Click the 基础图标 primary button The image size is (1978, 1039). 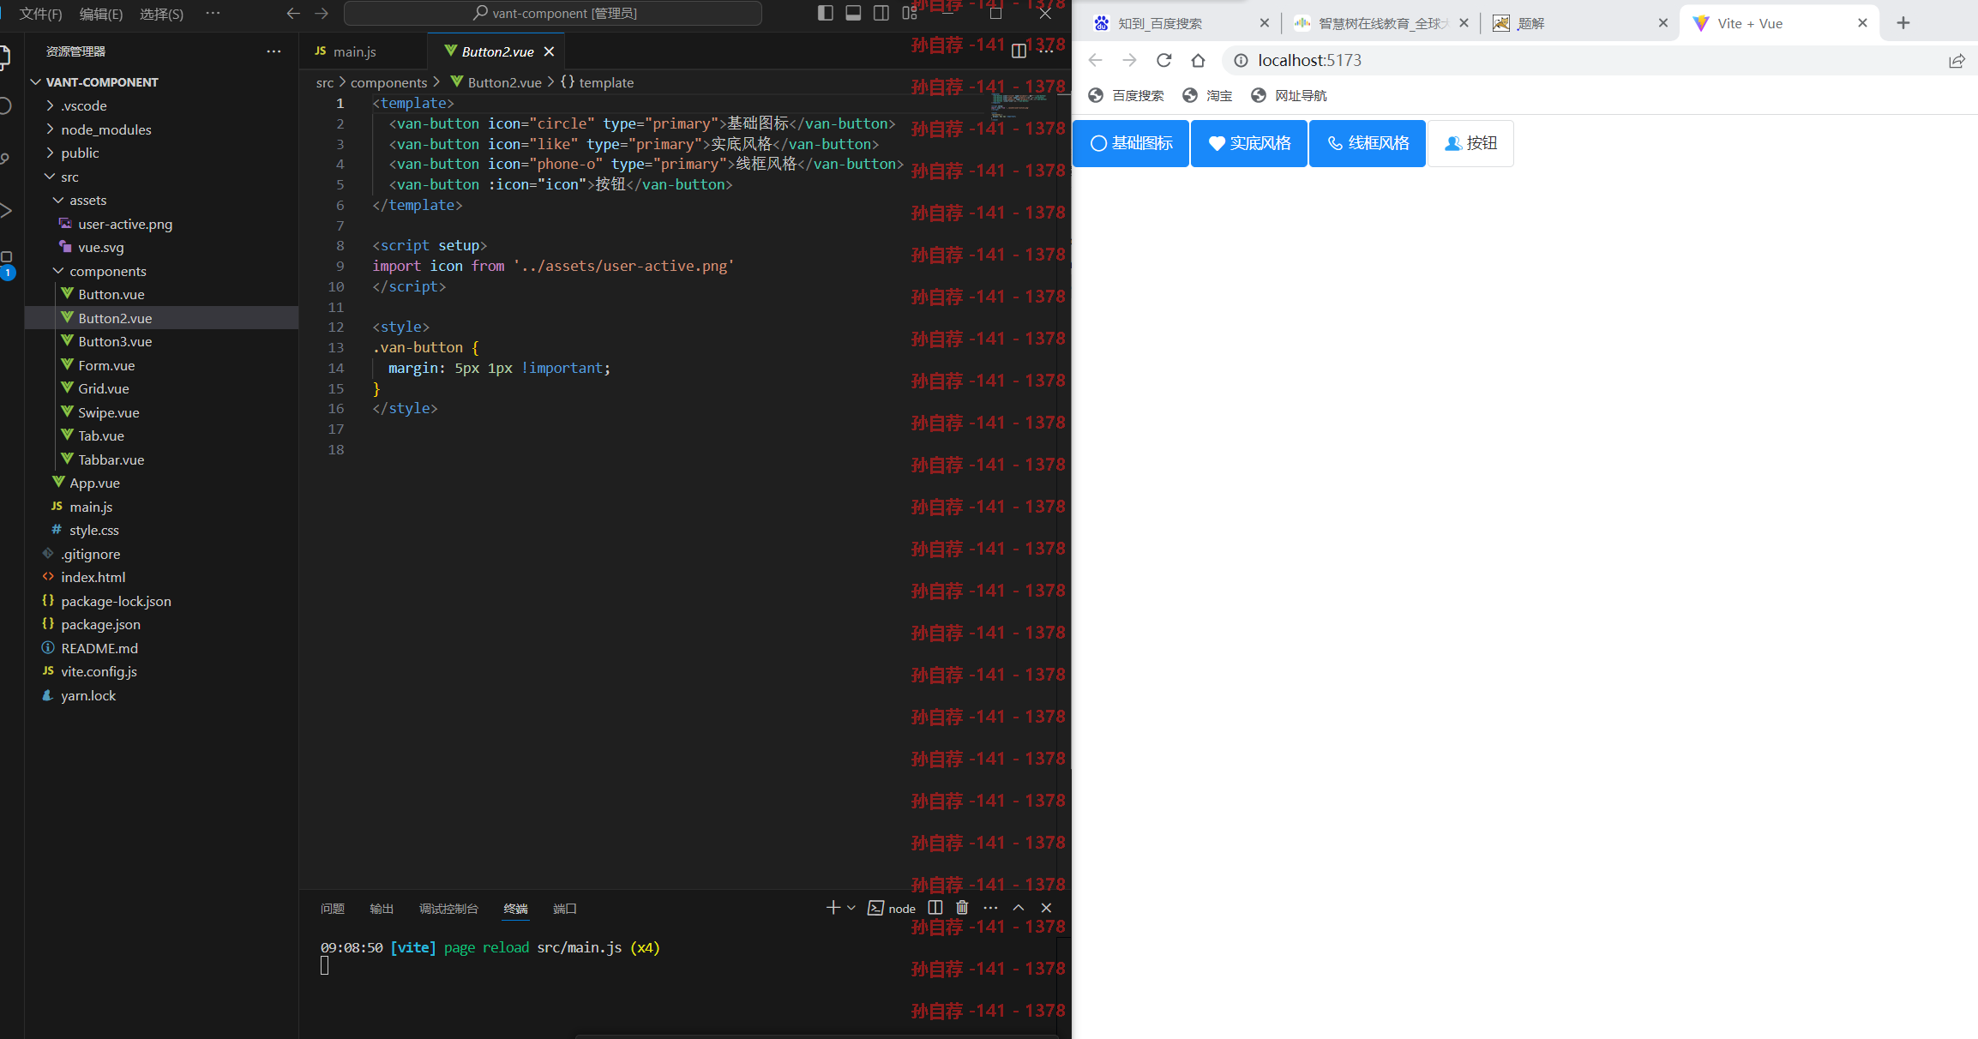point(1131,143)
